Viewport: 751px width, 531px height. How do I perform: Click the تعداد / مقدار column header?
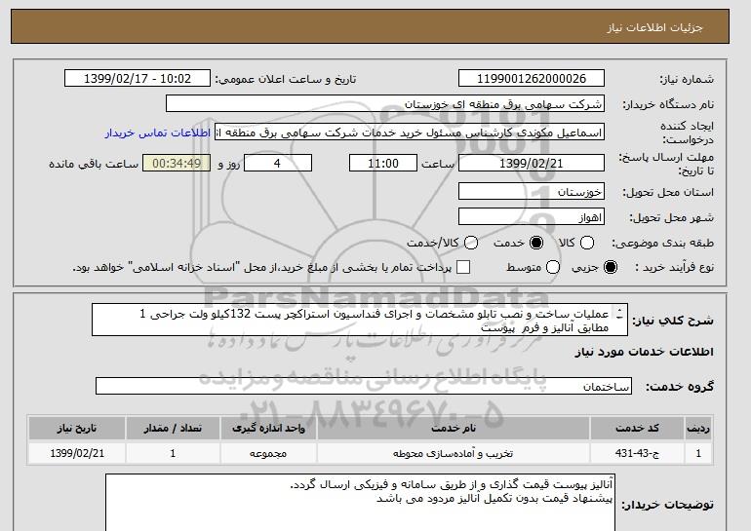tap(173, 428)
